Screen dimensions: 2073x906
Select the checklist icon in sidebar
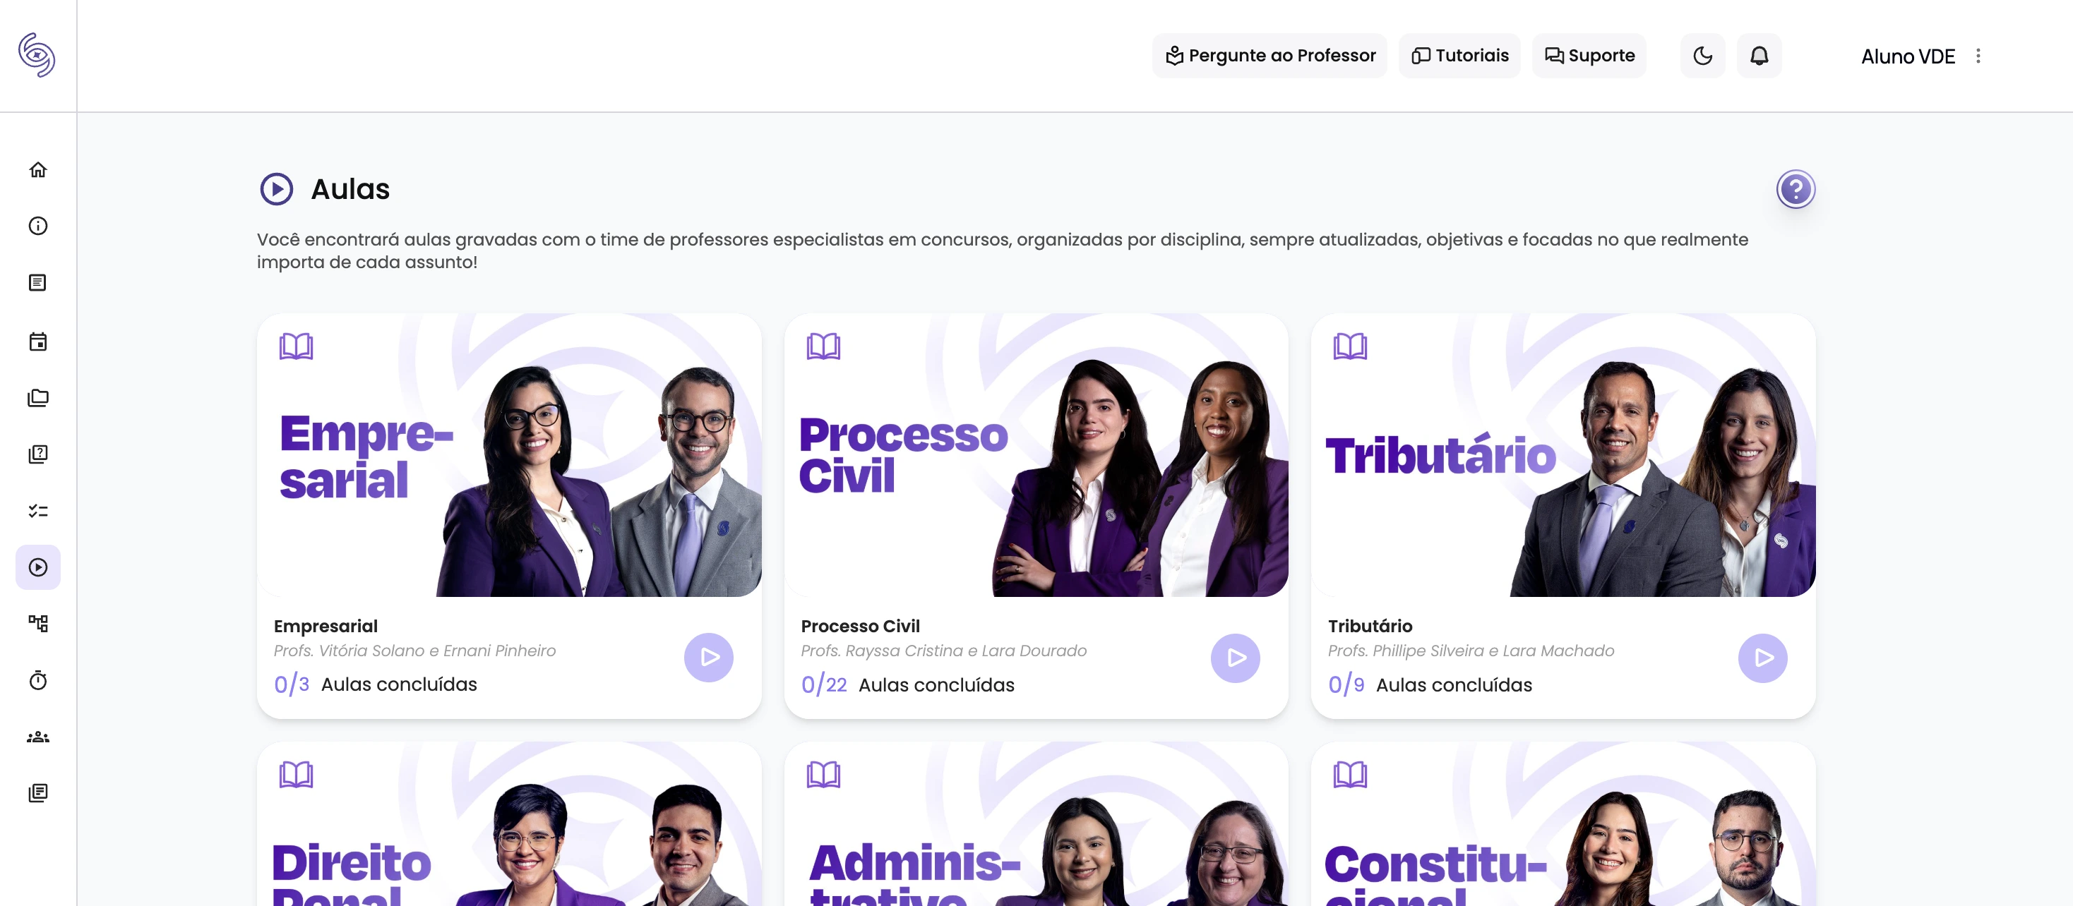click(38, 510)
